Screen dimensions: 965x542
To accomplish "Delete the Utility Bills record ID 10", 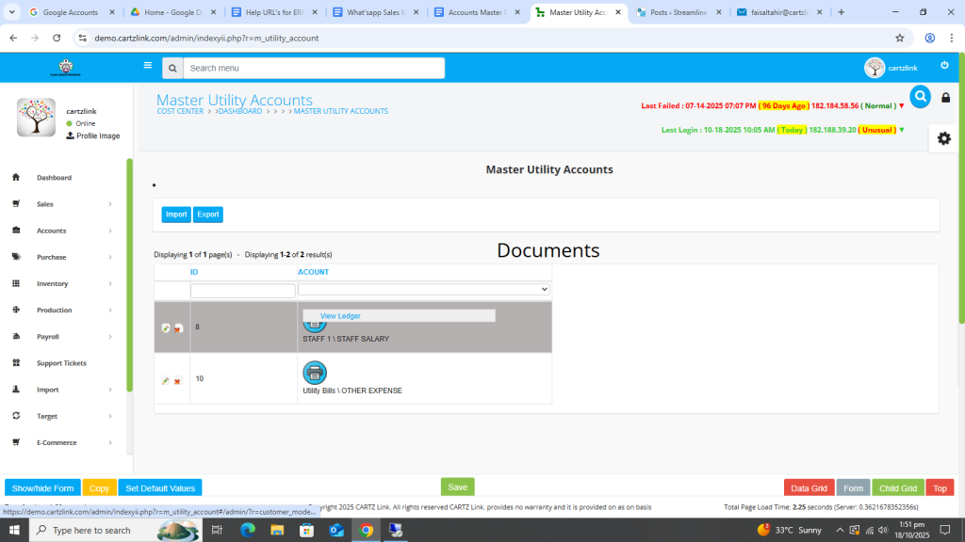I will click(177, 380).
